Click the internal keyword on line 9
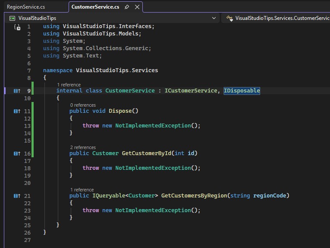The width and height of the screenshot is (330, 248). 69,91
